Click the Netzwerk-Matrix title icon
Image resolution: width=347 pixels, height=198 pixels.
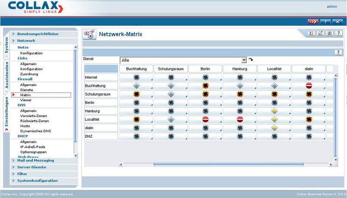pos(89,35)
